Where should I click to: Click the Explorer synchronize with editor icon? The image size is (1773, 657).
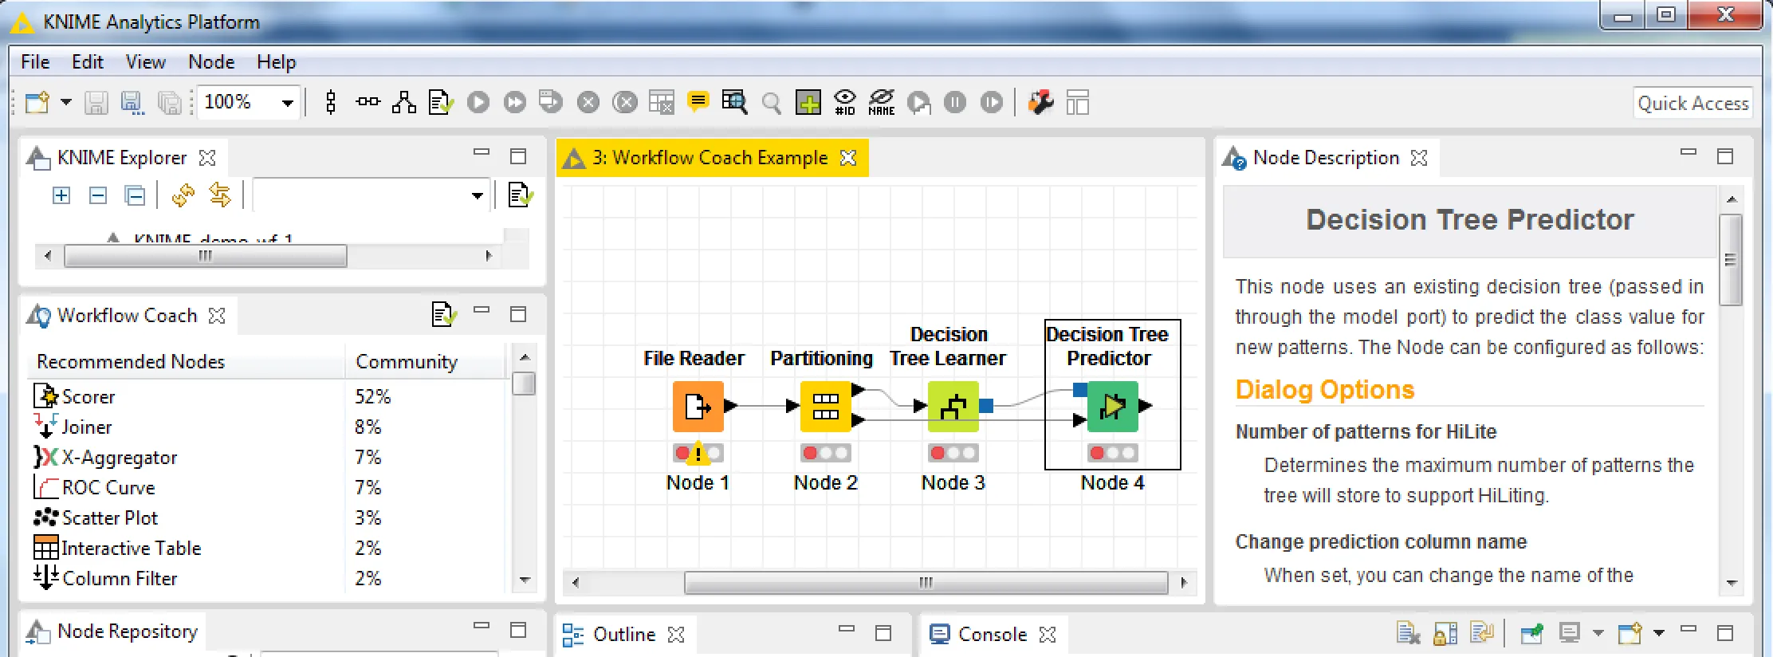pyautogui.click(x=219, y=195)
